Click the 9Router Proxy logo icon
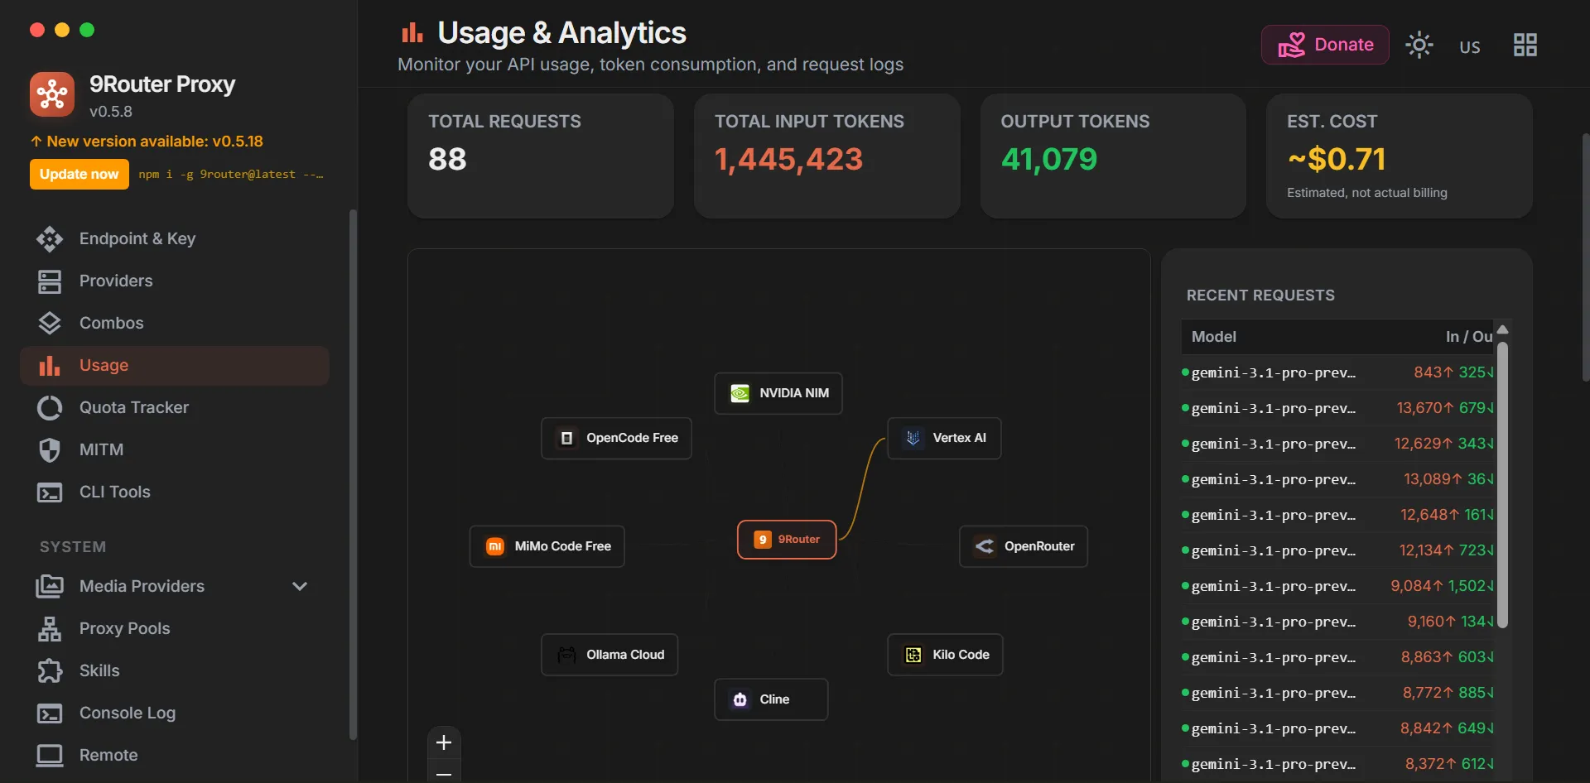Image resolution: width=1590 pixels, height=783 pixels. click(x=52, y=94)
